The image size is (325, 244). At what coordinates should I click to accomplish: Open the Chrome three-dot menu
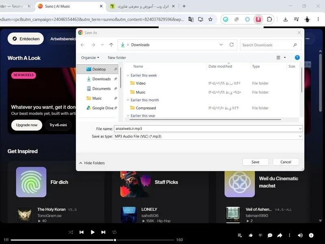point(318,19)
